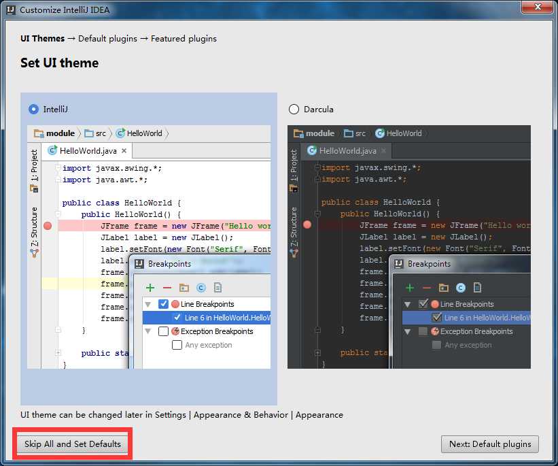This screenshot has height=466, width=558.
Task: Click green add plus icon in Darcula preview
Action: click(410, 288)
